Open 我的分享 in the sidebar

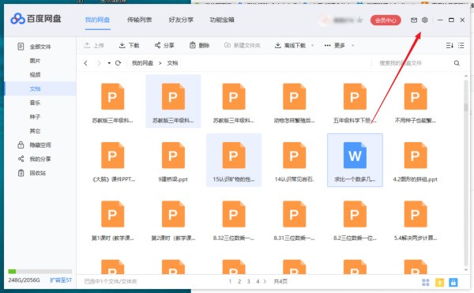pos(40,159)
